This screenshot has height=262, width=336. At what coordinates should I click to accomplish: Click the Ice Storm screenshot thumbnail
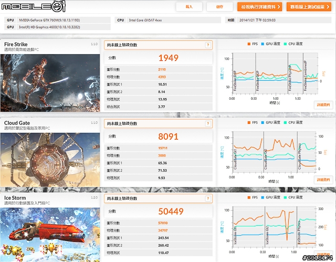(50, 234)
